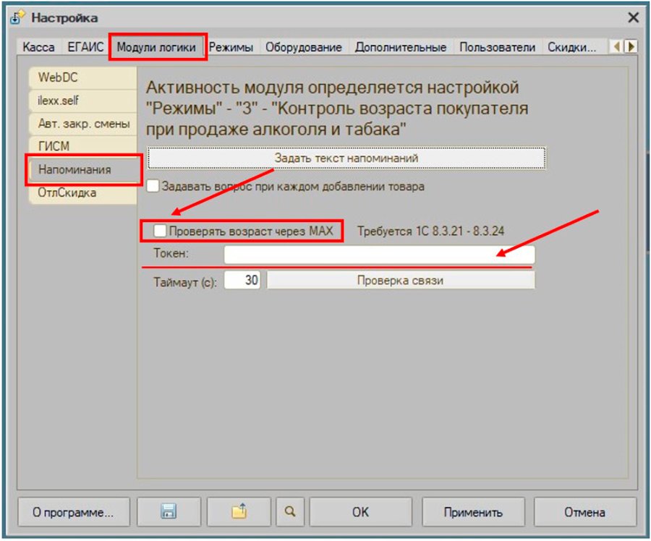Open the Касса tab
The height and width of the screenshot is (541, 651).
pyautogui.click(x=38, y=47)
